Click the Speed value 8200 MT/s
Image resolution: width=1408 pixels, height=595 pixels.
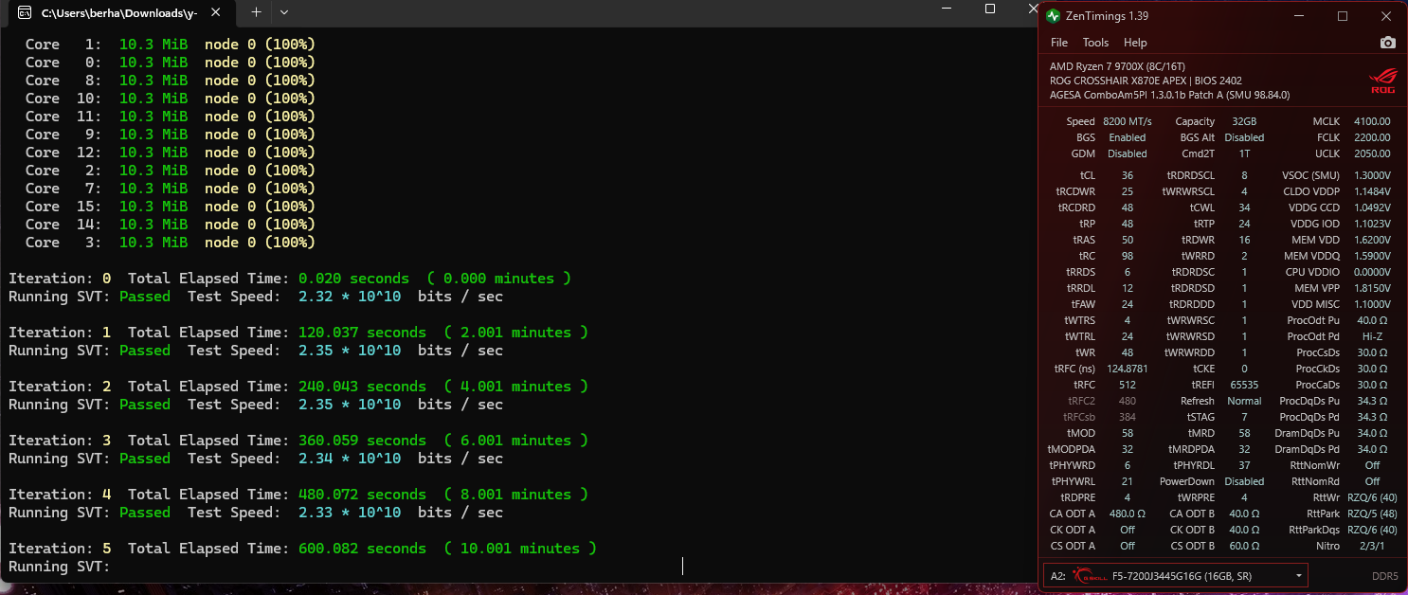tap(1128, 121)
